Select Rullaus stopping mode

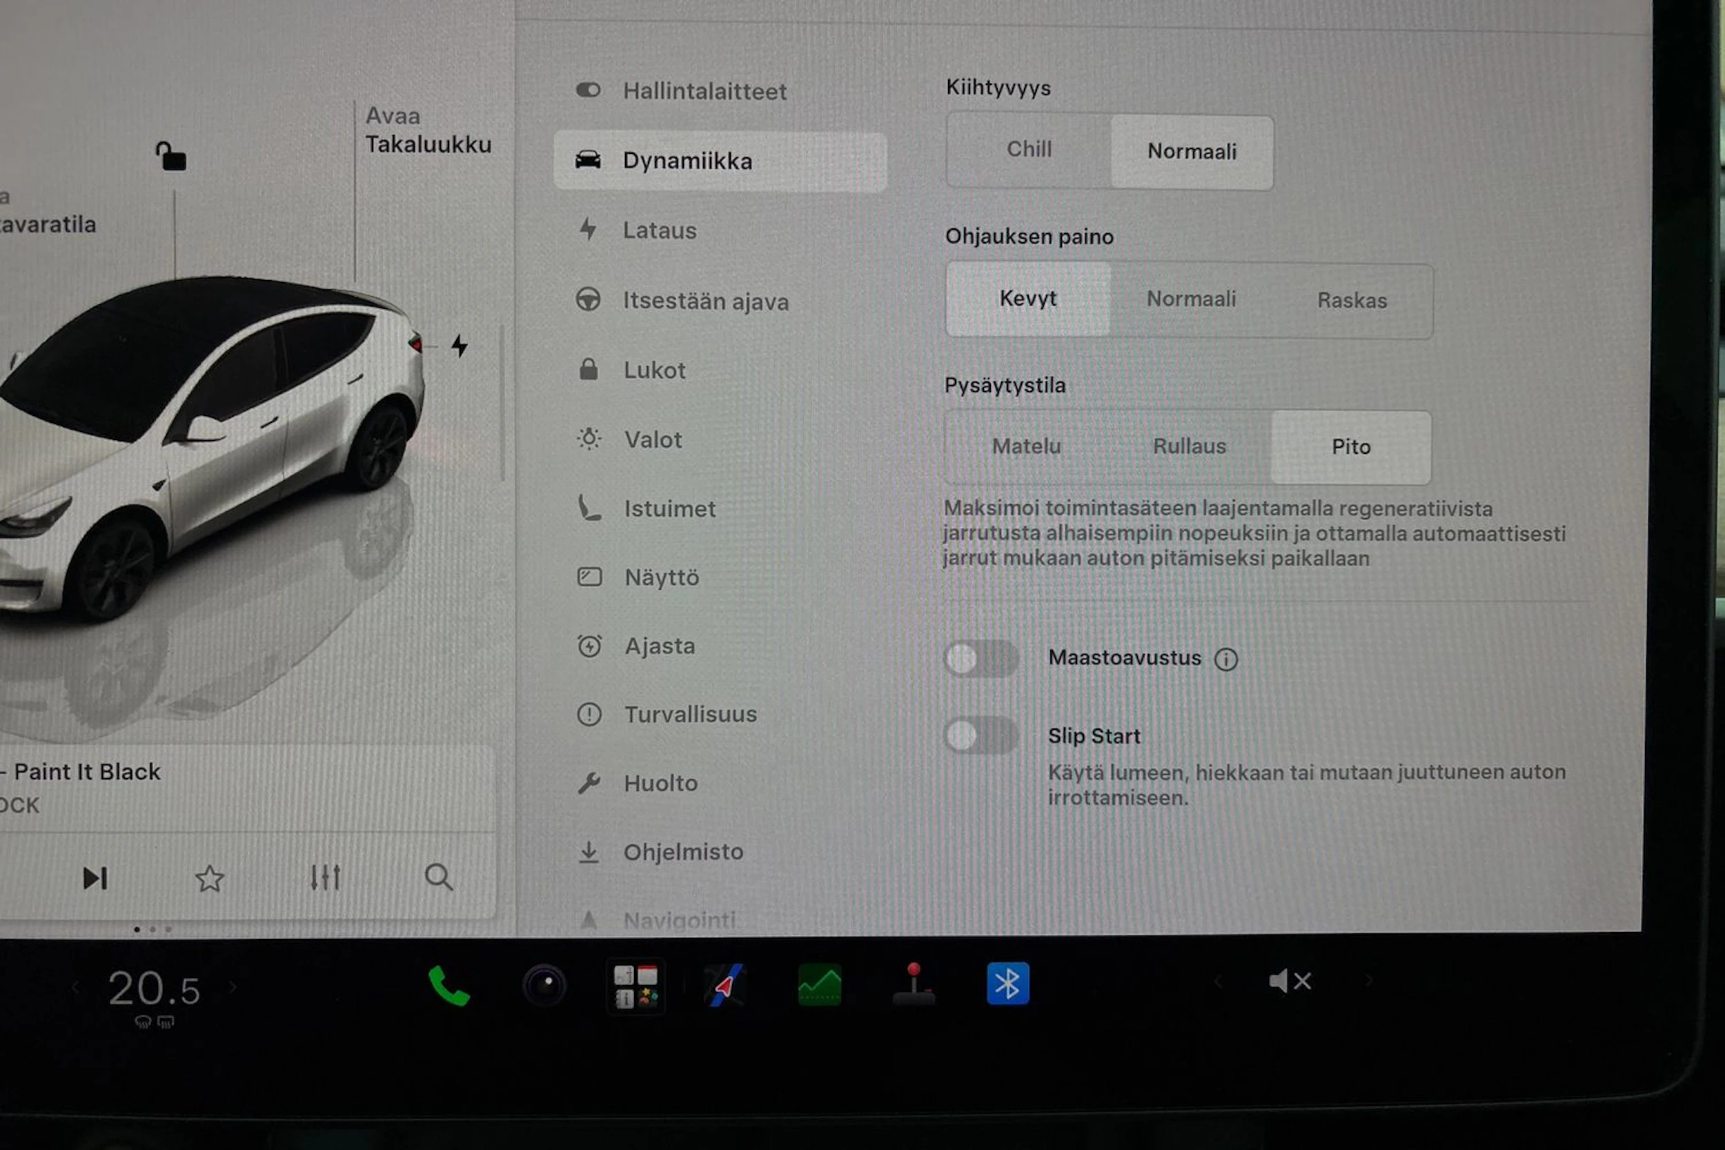[1190, 446]
